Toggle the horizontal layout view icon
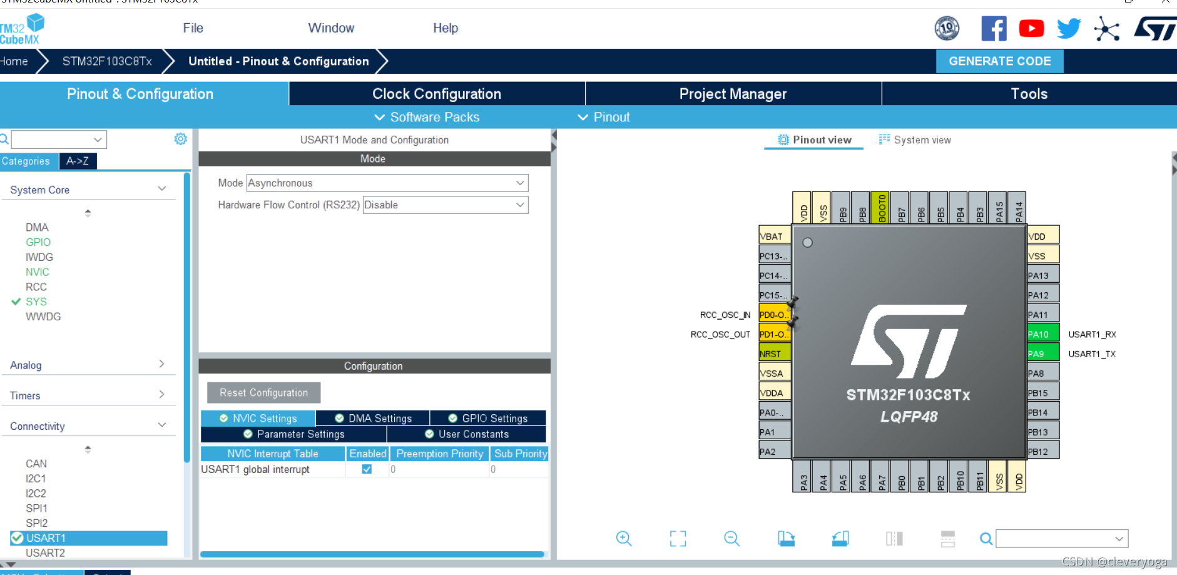The height and width of the screenshot is (575, 1177). click(948, 538)
